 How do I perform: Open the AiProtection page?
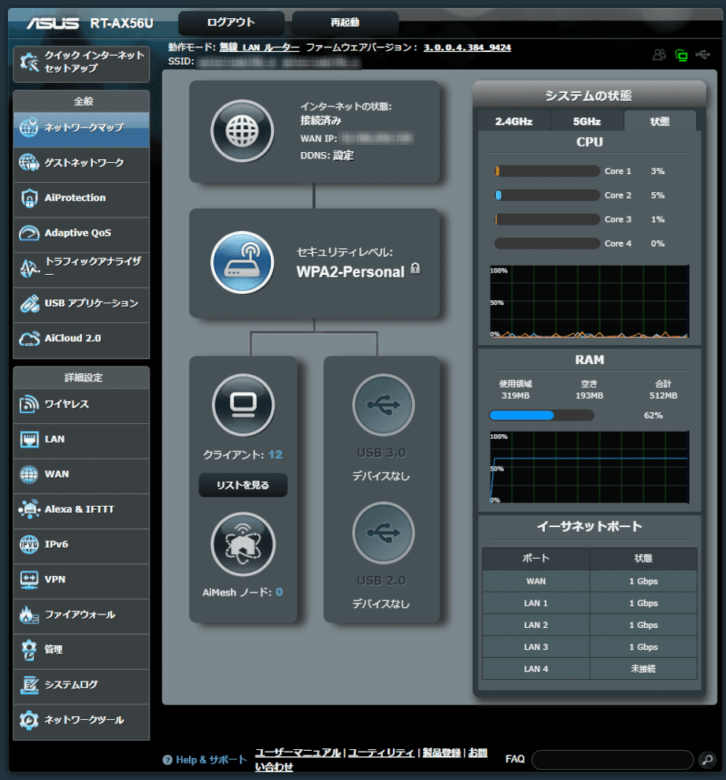(81, 198)
